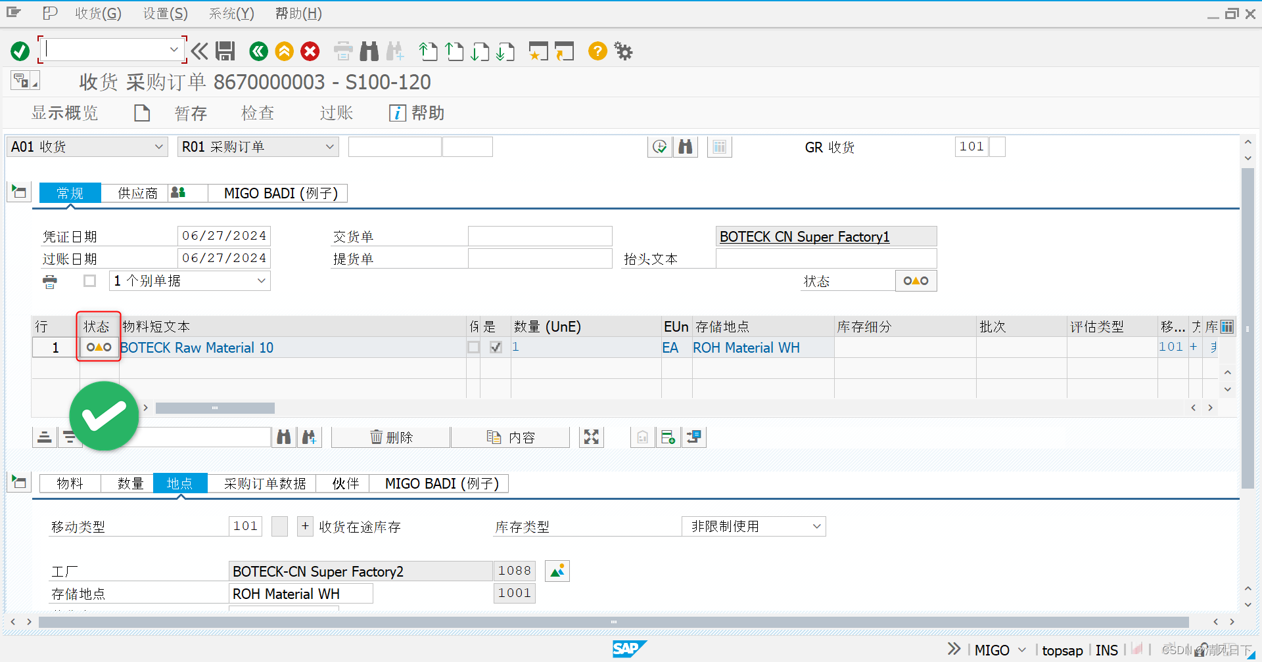Image resolution: width=1262 pixels, height=662 pixels.
Task: Click the 过账 post button
Action: [x=336, y=113]
